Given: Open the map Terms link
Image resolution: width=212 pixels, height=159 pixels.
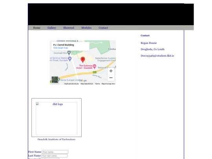Looking at the screenshot, I should (97, 84).
